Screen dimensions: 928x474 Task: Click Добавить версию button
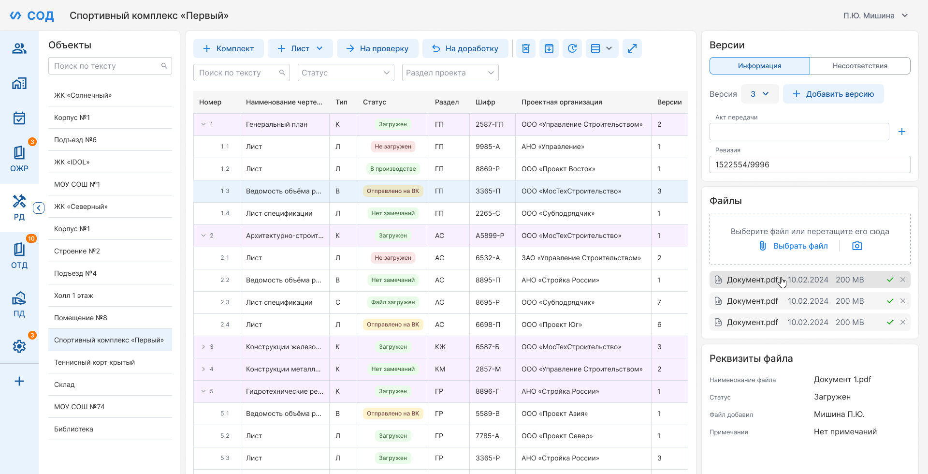pyautogui.click(x=833, y=94)
